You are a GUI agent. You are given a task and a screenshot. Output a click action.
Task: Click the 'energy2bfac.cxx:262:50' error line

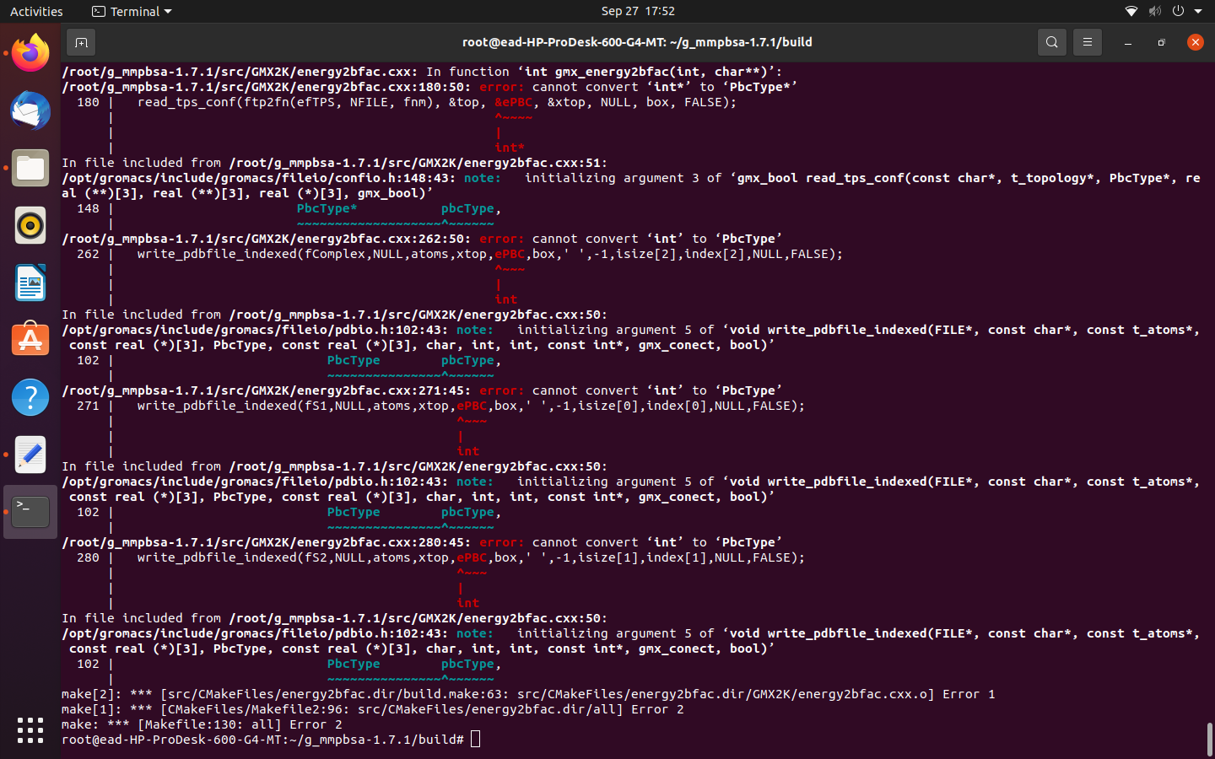422,239
